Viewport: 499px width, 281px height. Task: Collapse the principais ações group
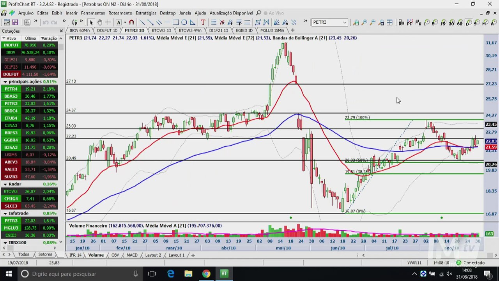pos(5,82)
